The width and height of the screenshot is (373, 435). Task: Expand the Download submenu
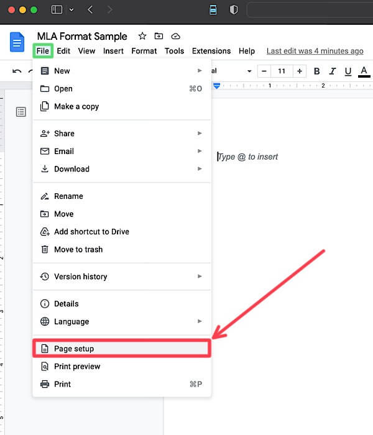click(x=122, y=169)
